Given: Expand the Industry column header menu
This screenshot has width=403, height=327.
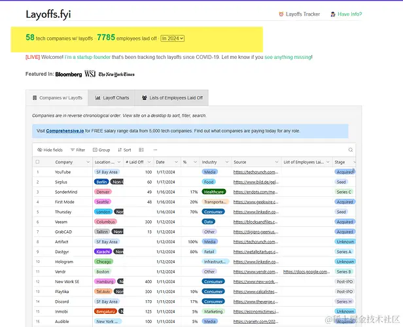Looking at the screenshot, I should click(x=227, y=162).
